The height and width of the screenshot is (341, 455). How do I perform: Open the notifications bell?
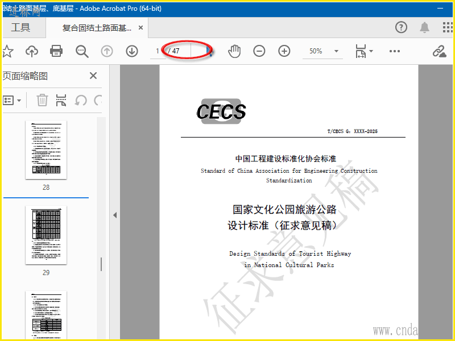tap(424, 27)
